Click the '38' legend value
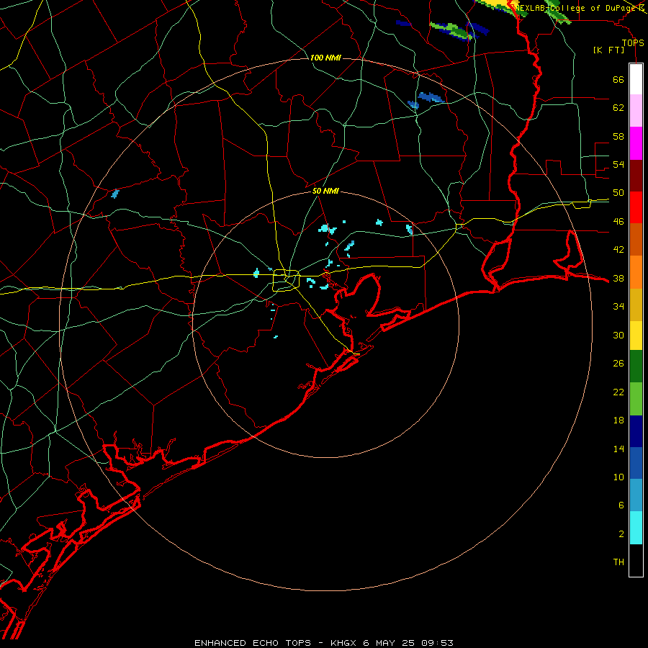Image resolution: width=648 pixels, height=648 pixels. coord(618,278)
